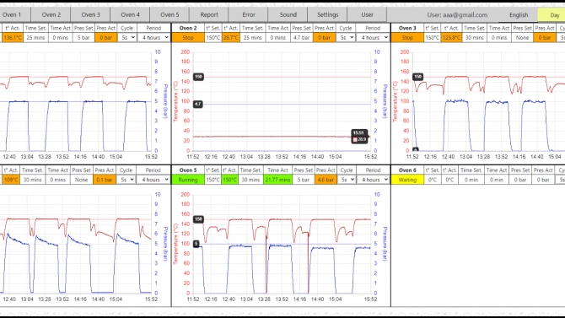Open the Oven 5 Period dropdown
565x318 pixels.
point(373,180)
